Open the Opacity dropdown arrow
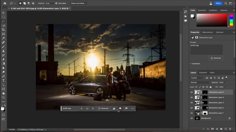 (x=226, y=82)
